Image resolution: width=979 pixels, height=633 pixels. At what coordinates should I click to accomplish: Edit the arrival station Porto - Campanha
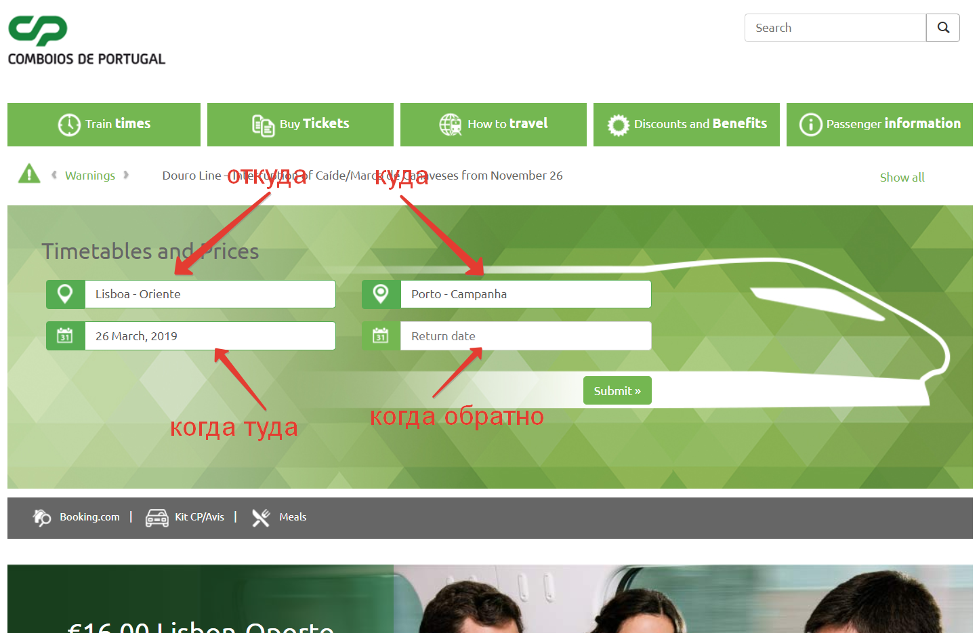(x=526, y=294)
